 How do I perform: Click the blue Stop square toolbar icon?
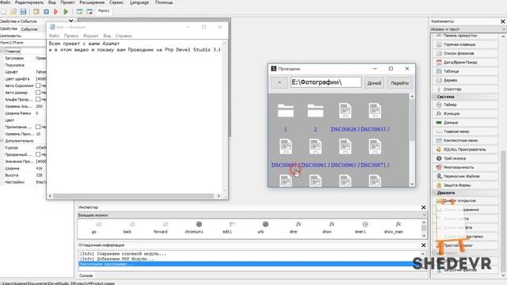point(46,12)
